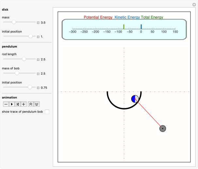
Task: Click the gray pendulum bob
Action: (163, 129)
